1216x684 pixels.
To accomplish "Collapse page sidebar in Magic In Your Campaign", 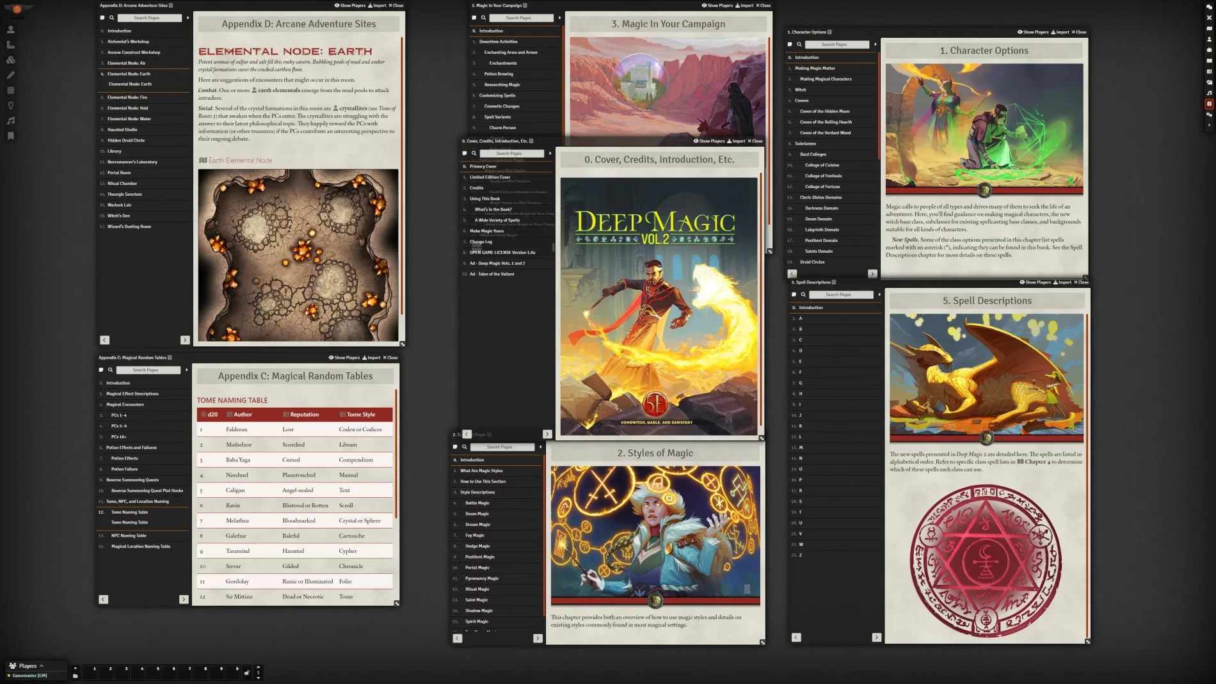I will coord(559,18).
